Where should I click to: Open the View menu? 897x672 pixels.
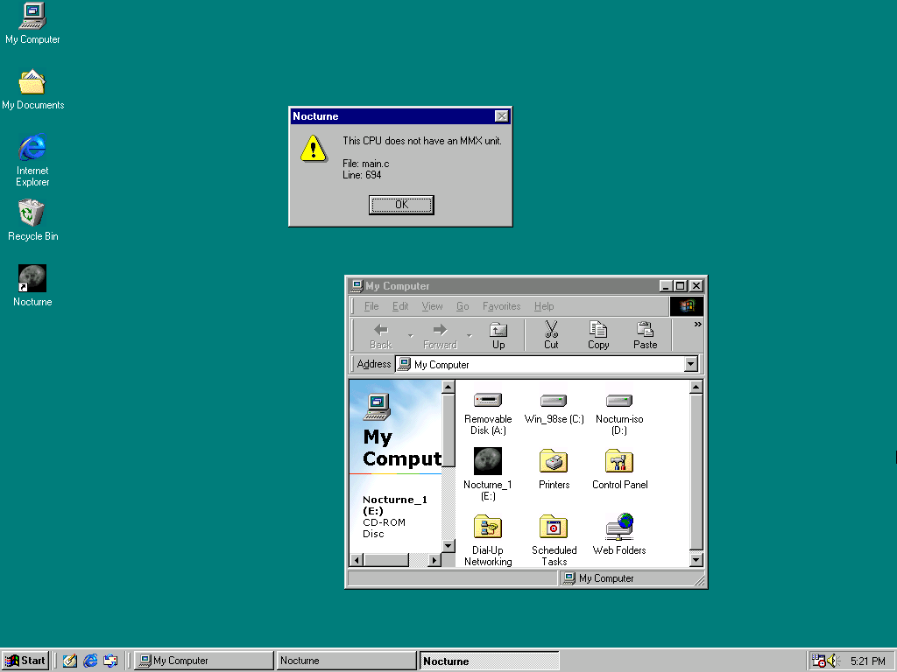[x=432, y=306]
